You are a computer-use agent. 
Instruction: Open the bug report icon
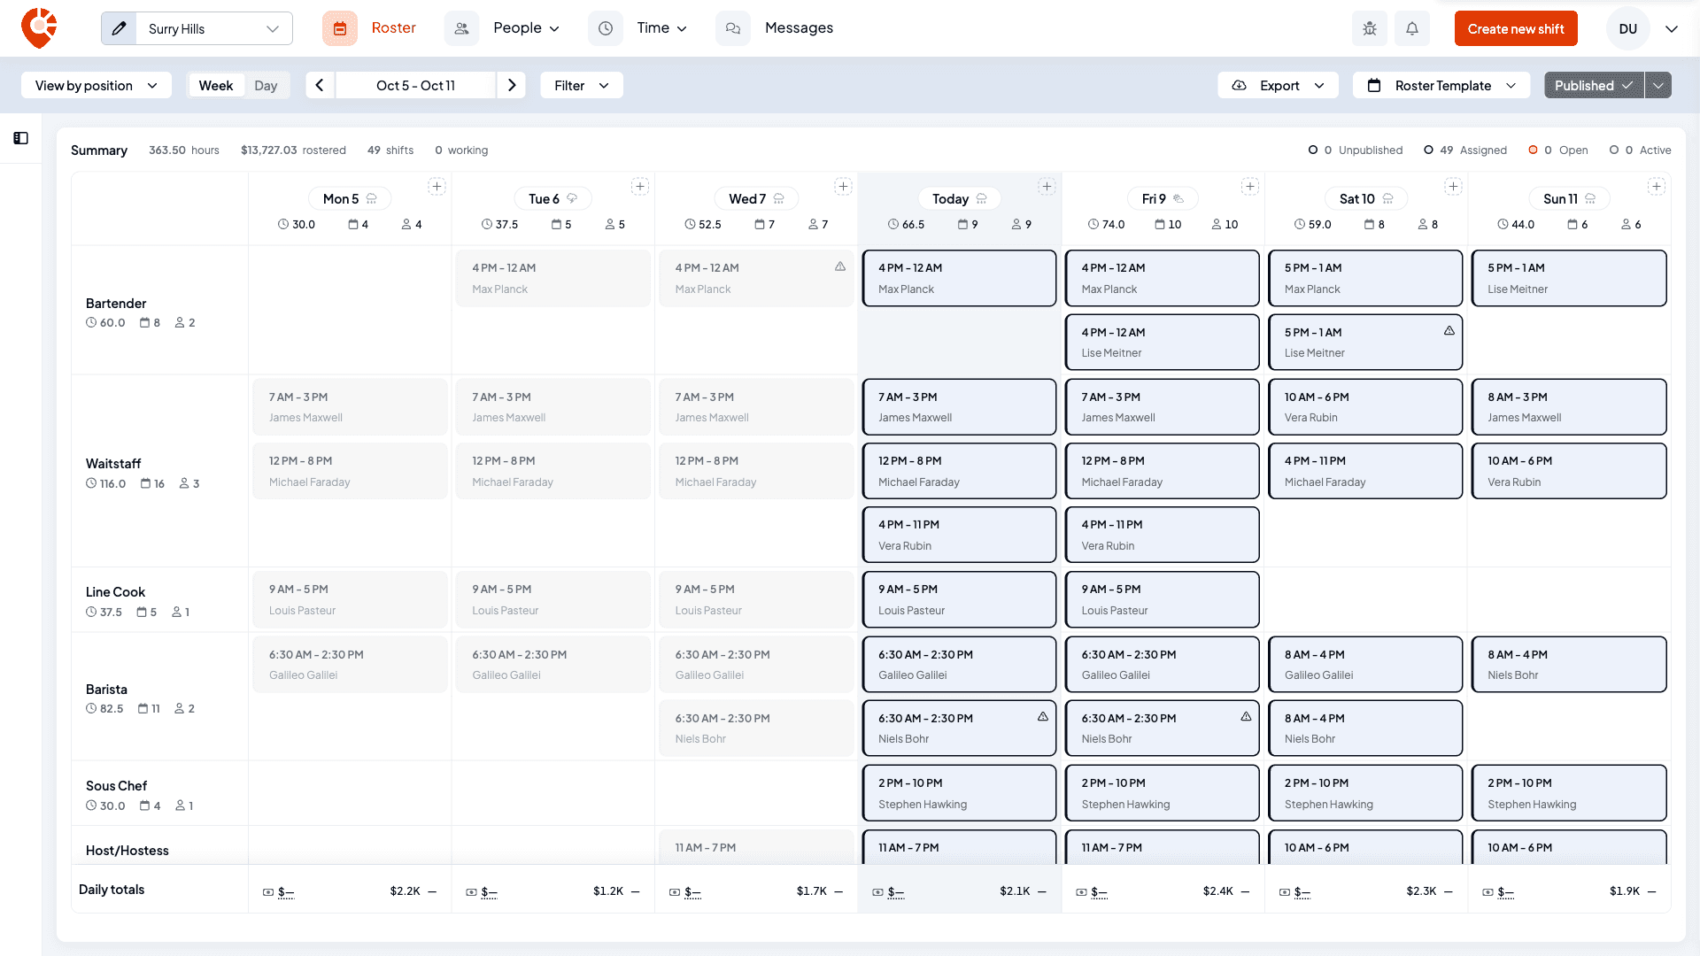1370,28
